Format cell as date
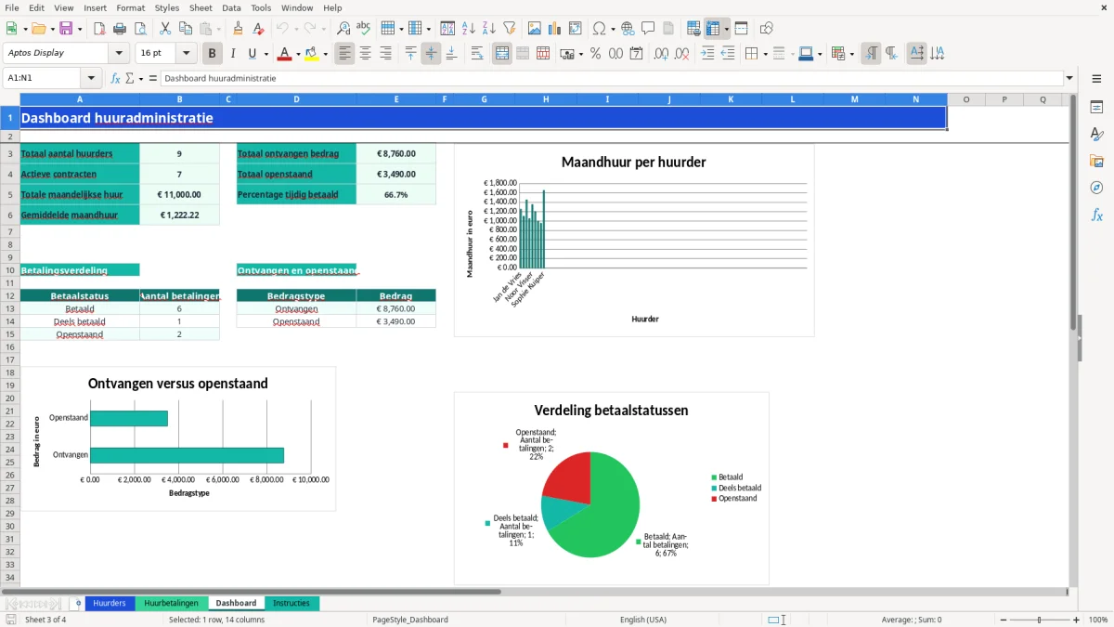The image size is (1114, 627). pos(637,54)
